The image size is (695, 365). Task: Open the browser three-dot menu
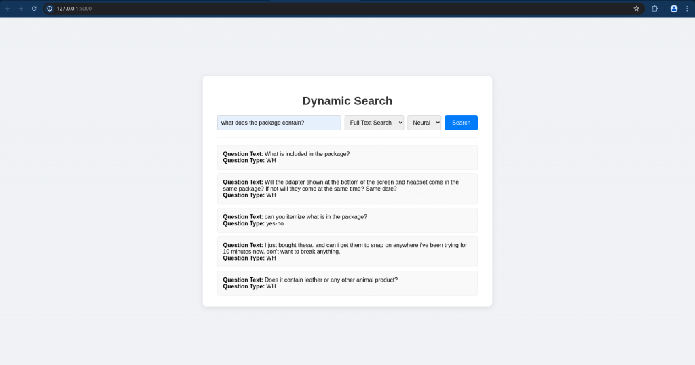coord(687,9)
